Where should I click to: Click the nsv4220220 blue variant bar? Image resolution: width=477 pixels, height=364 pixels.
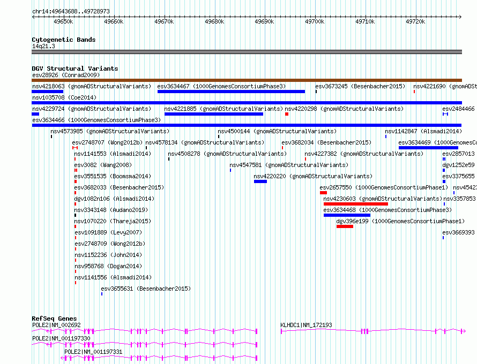coord(260,181)
